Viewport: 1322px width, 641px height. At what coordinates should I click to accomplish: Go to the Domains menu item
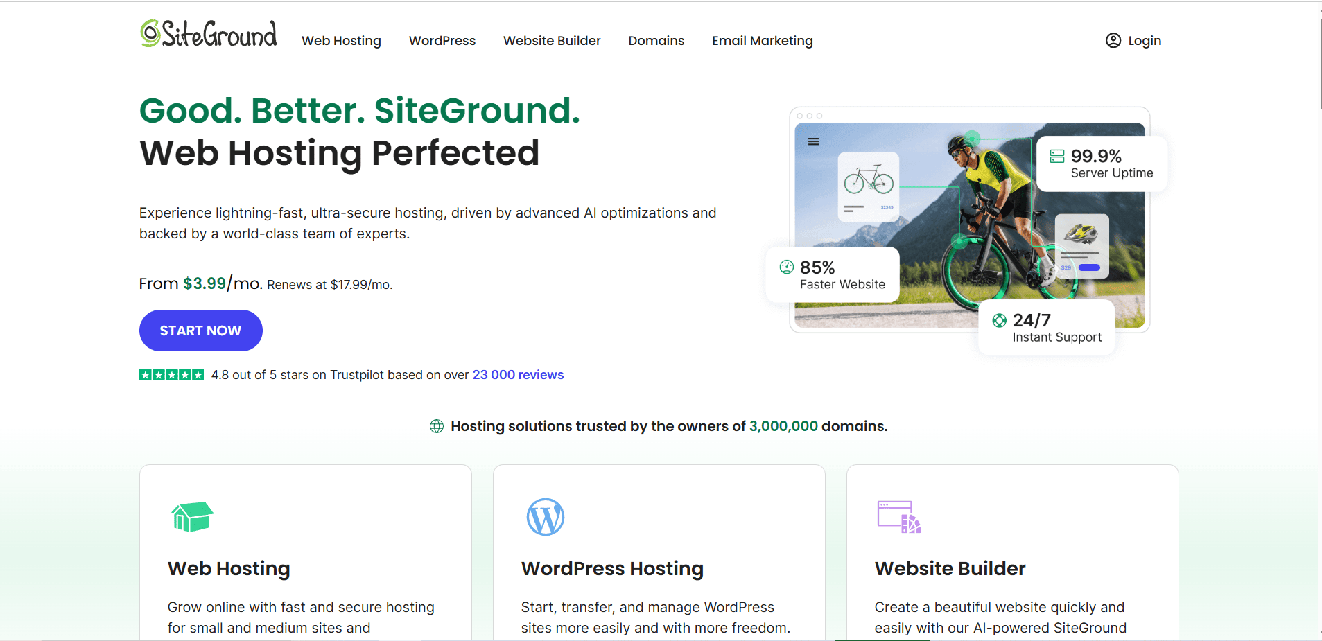click(x=656, y=41)
